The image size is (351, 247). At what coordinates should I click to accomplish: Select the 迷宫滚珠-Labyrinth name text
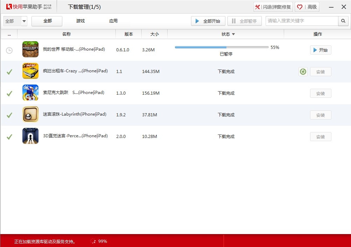pos(75,114)
